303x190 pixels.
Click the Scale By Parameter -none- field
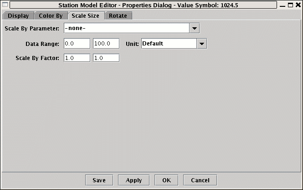point(126,28)
